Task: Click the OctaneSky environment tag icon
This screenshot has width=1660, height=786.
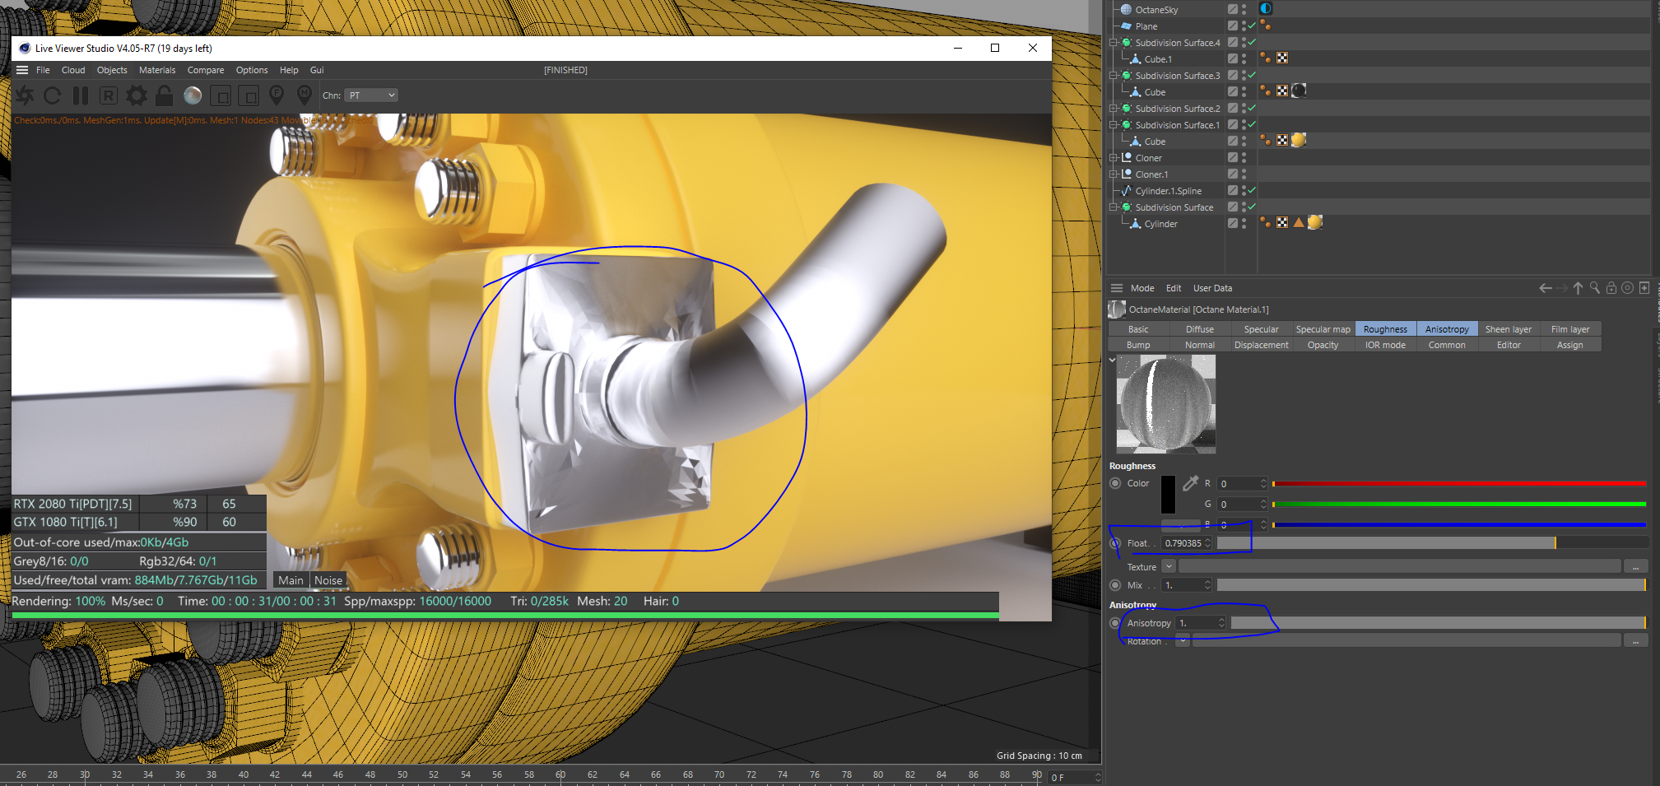Action: pos(1266,9)
